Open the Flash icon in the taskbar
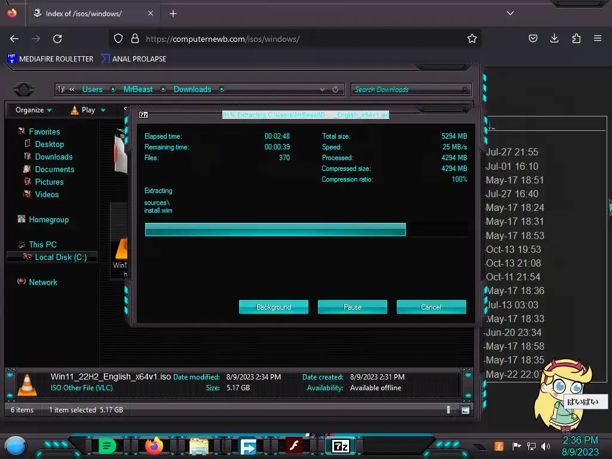The width and height of the screenshot is (612, 459). (294, 446)
